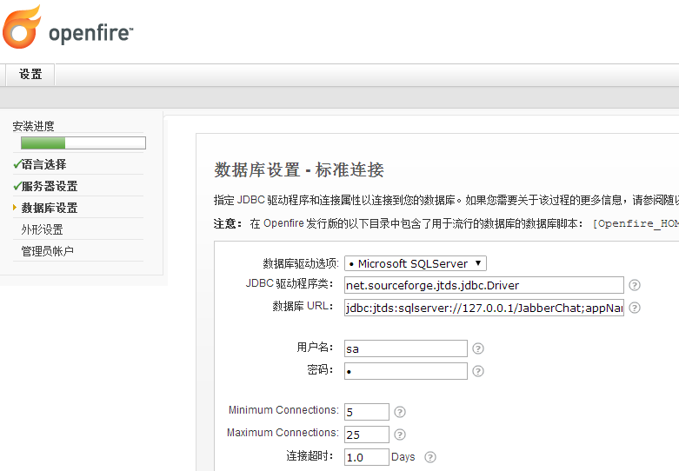Viewport: 679px width, 471px height.
Task: Focus the username field containing sa
Action: tap(406, 348)
